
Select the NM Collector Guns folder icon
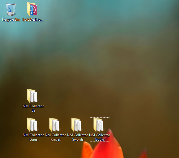pos(32,125)
